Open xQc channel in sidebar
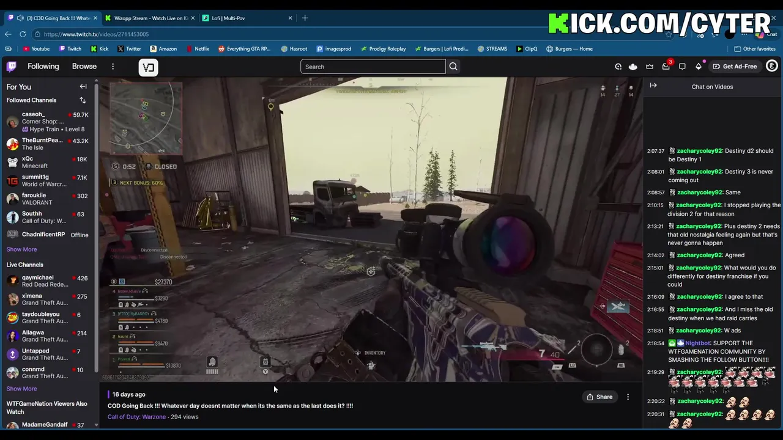The image size is (783, 440). pyautogui.click(x=48, y=162)
